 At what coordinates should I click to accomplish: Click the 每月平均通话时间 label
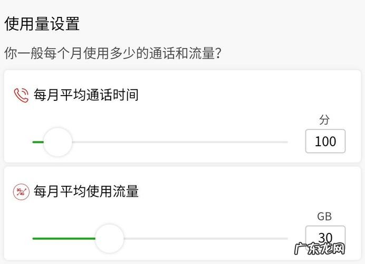(86, 95)
